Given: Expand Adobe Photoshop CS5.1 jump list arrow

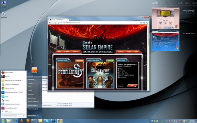Looking at the screenshot, I should (x=25, y=93).
